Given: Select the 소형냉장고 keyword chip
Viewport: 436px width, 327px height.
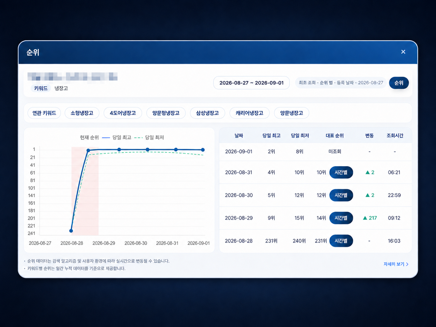Looking at the screenshot, I should click(x=82, y=113).
